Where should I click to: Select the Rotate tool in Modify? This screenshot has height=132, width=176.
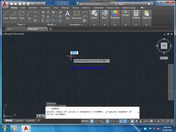48,12
